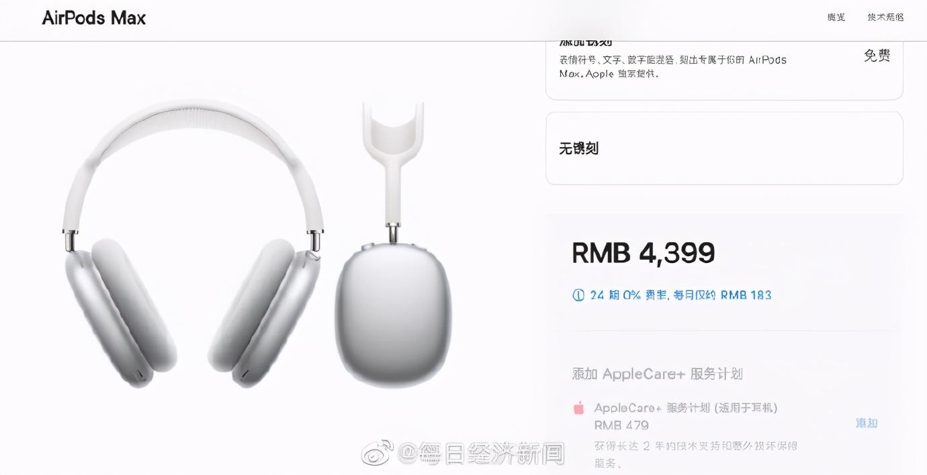Click the engraving description text

point(672,66)
